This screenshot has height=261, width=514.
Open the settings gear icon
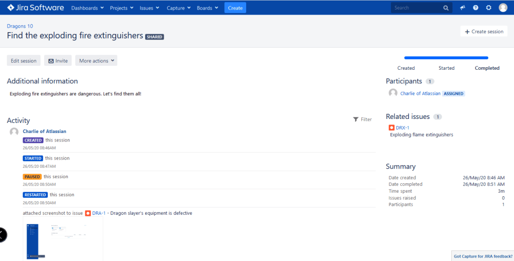(x=488, y=8)
